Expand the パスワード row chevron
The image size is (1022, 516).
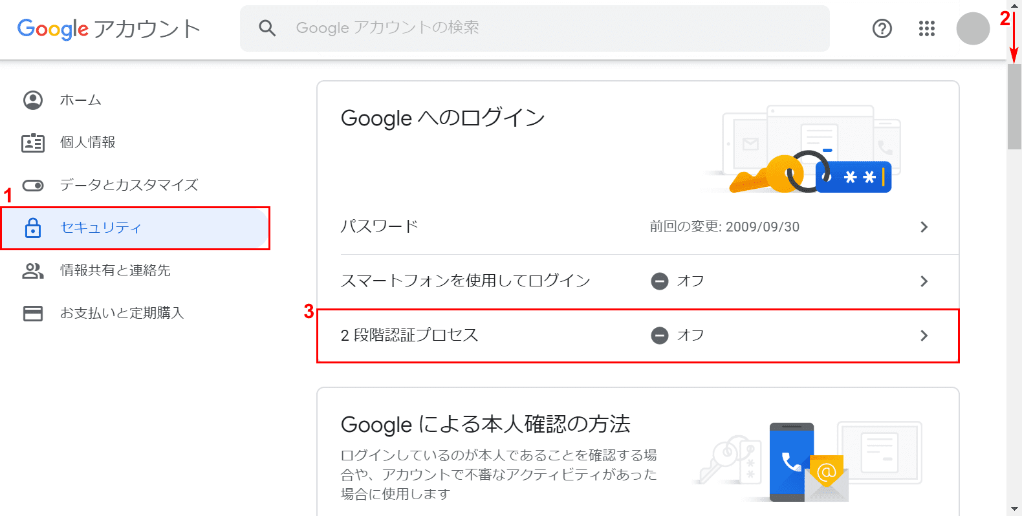point(924,227)
